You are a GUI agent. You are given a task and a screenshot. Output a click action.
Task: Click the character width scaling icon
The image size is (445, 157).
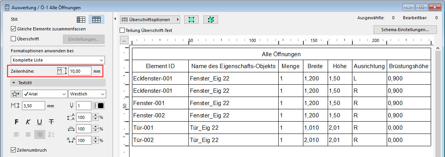pos(71,129)
